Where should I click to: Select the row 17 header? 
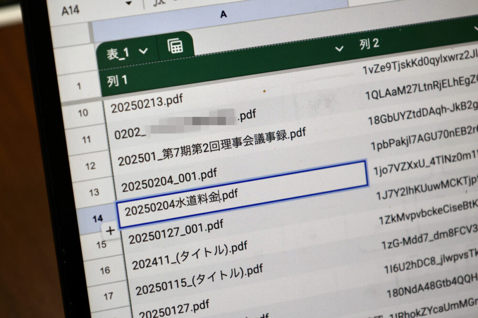point(108,296)
